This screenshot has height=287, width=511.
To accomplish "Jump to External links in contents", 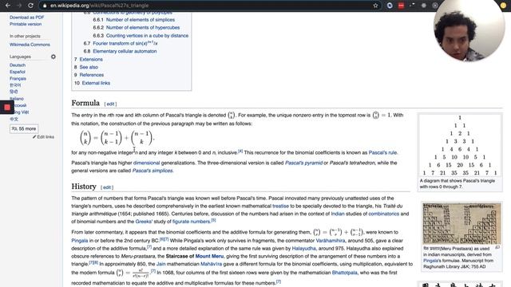I will 96,83.
